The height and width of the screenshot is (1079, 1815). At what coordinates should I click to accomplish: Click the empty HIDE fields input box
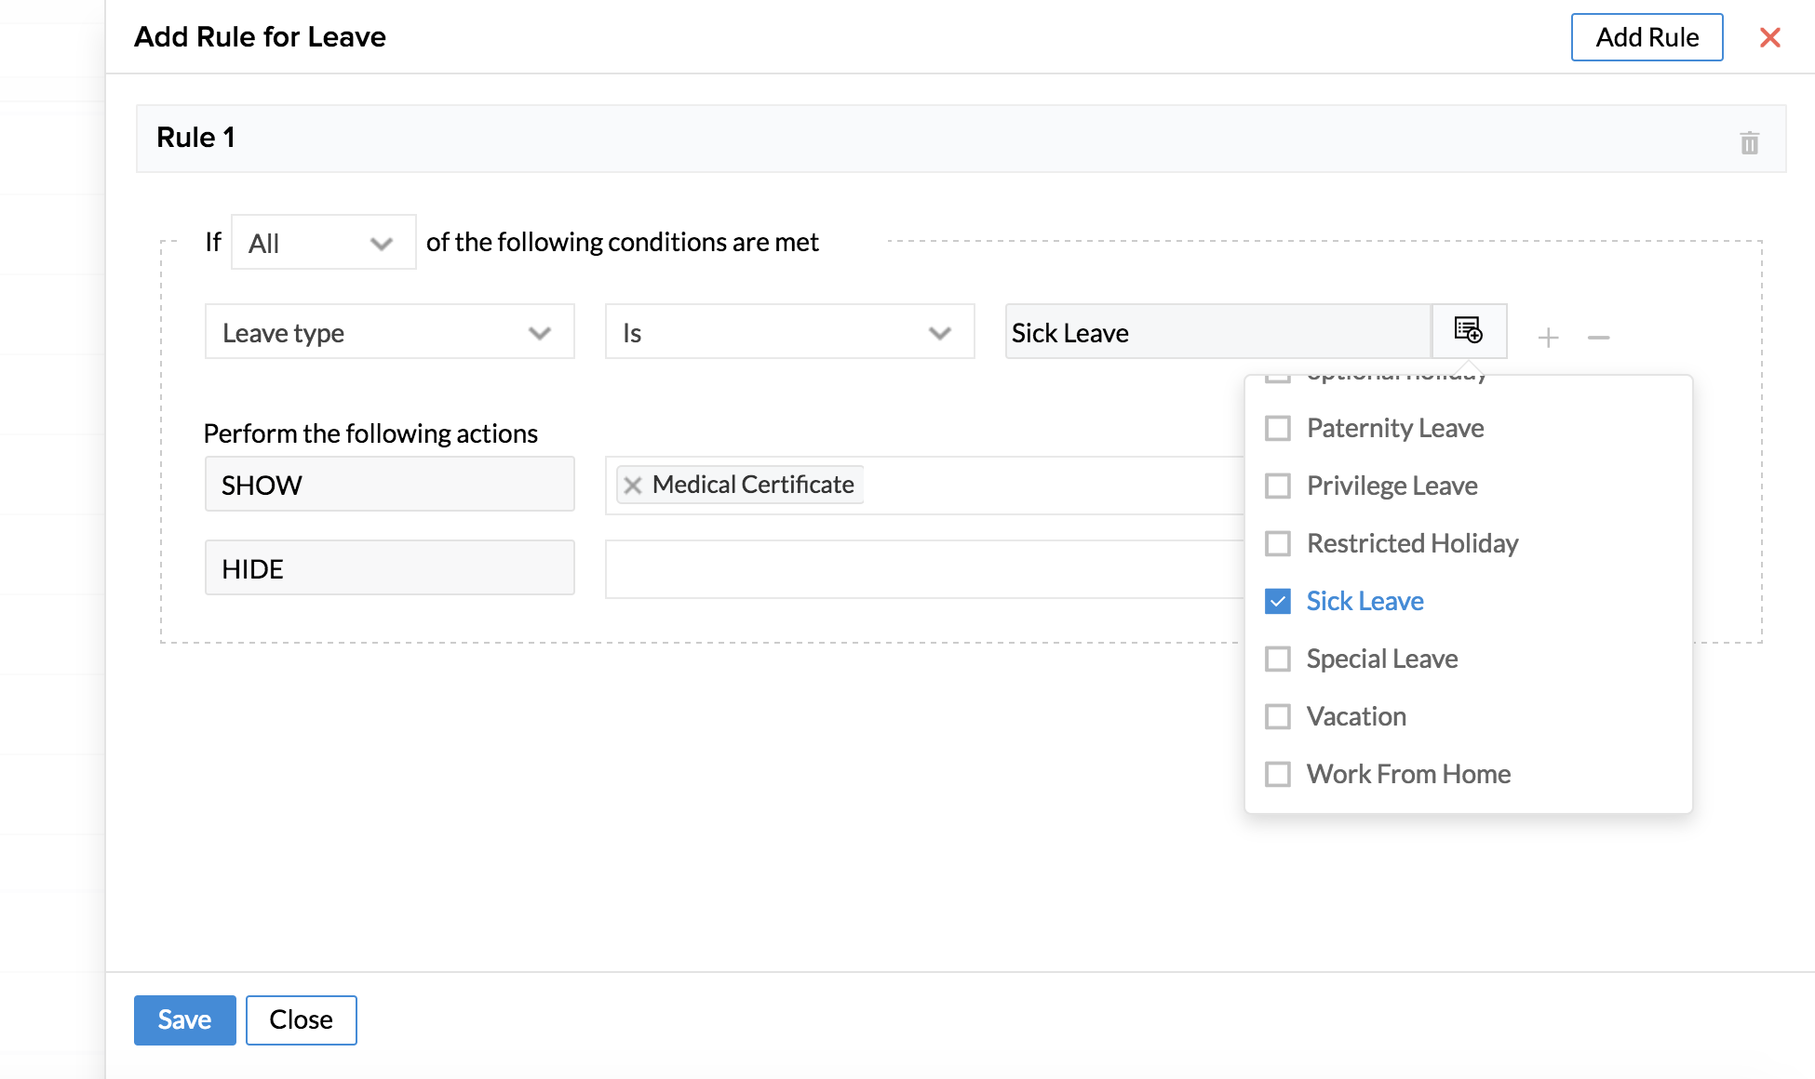pyautogui.click(x=921, y=568)
